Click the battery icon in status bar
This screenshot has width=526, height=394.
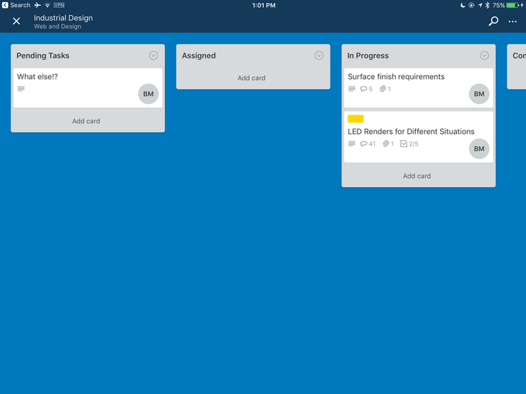pos(513,5)
